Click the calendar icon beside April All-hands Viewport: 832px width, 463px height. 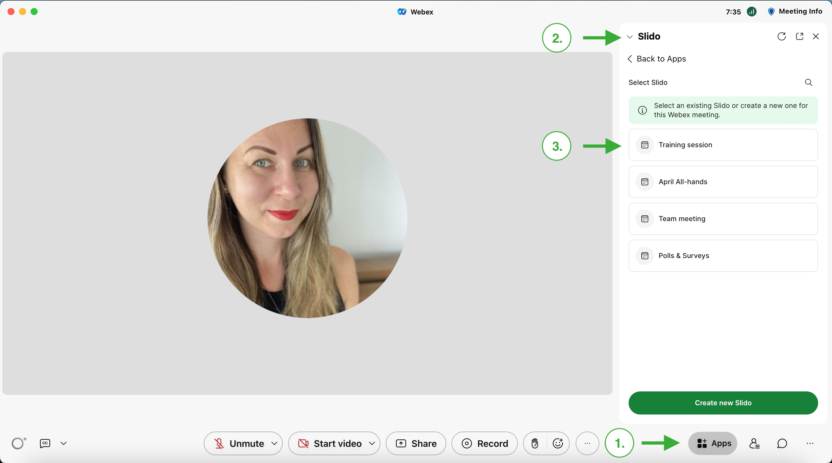(645, 182)
